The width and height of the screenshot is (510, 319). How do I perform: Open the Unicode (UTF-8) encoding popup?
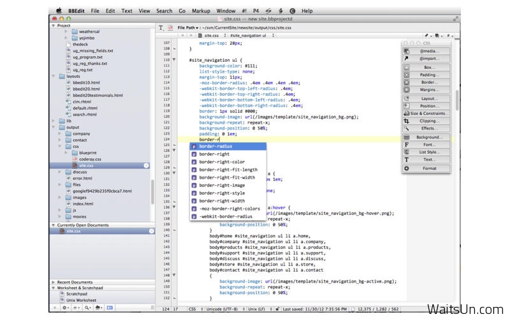click(226, 309)
